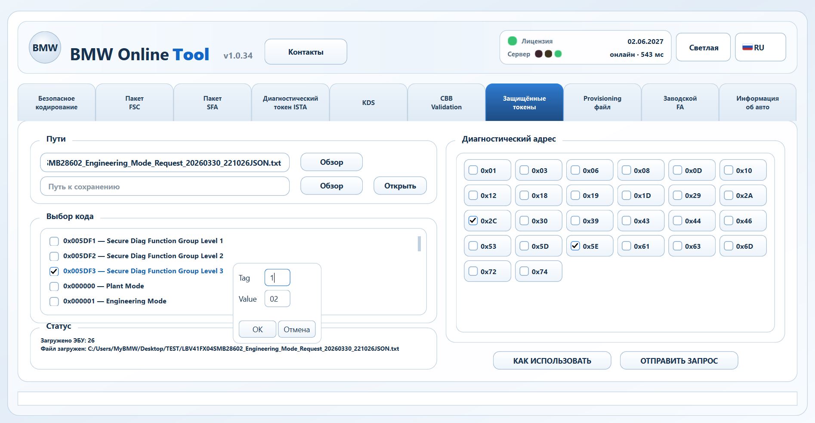
Task: Tick the 0x5D address box
Action: (524, 246)
